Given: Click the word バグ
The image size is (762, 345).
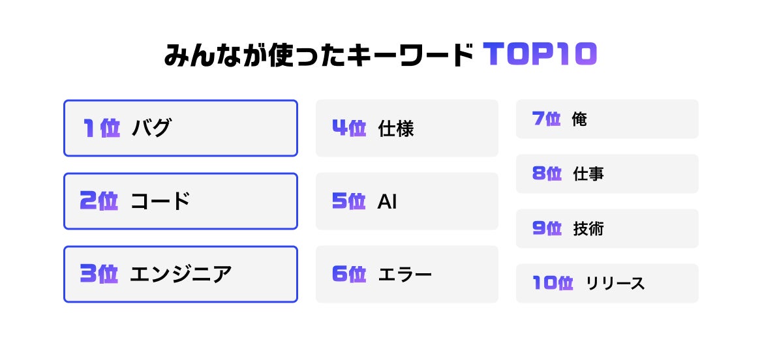Looking at the screenshot, I should point(151,128).
